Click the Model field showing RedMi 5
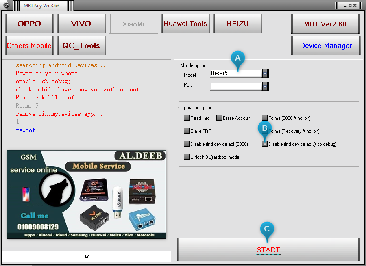Screen dimensions: 366x266 point(235,74)
